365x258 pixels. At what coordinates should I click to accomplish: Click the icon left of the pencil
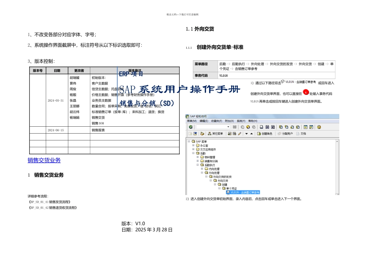[x=234, y=134]
